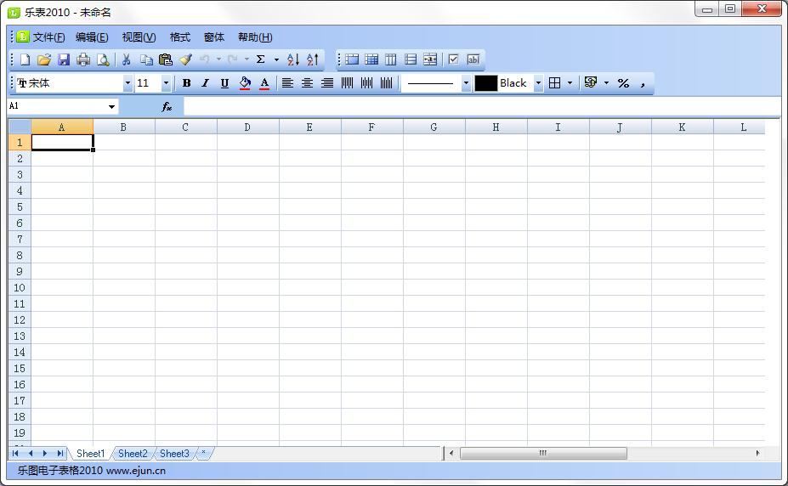Save the workbook with floppy icon
This screenshot has width=788, height=486.
(x=64, y=59)
